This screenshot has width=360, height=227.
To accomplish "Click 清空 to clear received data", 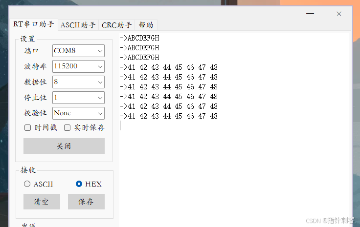I will tap(42, 202).
